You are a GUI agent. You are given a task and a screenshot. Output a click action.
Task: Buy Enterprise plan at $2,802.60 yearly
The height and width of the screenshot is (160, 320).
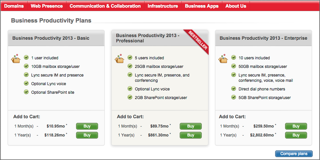click(x=296, y=135)
